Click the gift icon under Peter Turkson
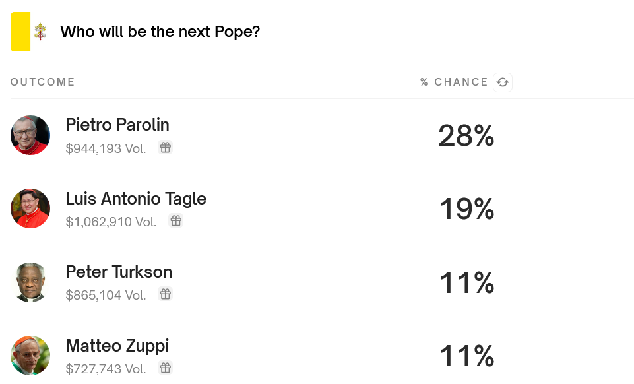 click(x=166, y=294)
